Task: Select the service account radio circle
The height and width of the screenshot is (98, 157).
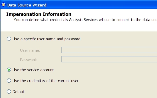Action: [9, 70]
